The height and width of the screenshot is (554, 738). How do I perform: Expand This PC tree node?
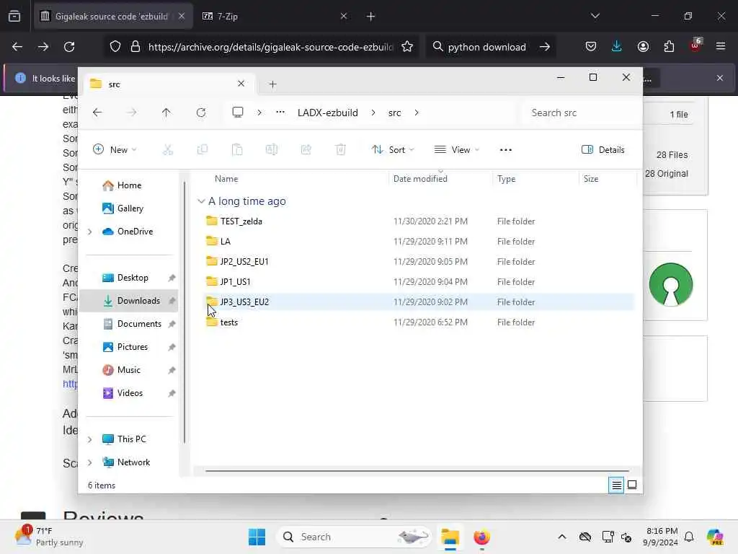coord(90,439)
